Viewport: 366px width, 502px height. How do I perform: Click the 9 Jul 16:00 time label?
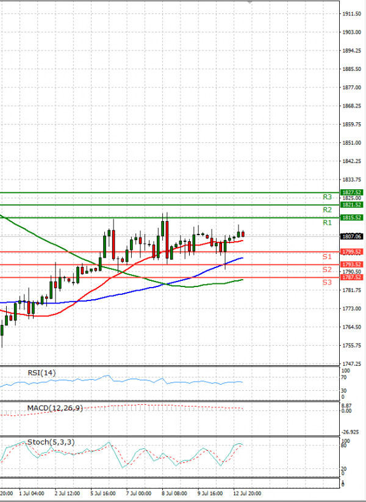210,493
